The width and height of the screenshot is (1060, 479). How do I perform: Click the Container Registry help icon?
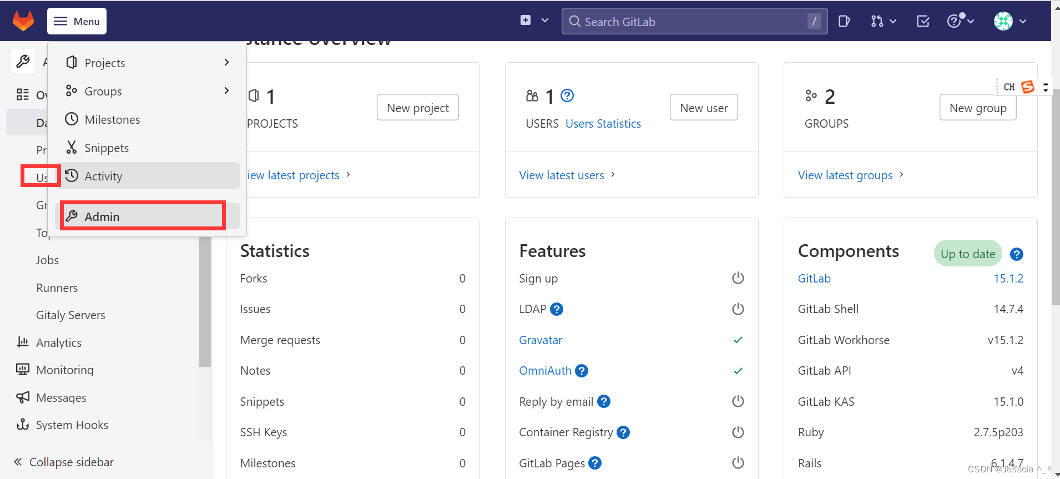coord(623,432)
